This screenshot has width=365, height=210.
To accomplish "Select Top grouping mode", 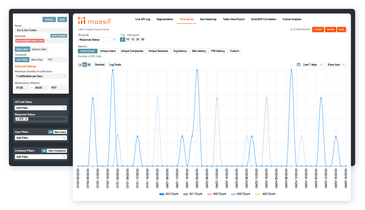I will pyautogui.click(x=123, y=35).
